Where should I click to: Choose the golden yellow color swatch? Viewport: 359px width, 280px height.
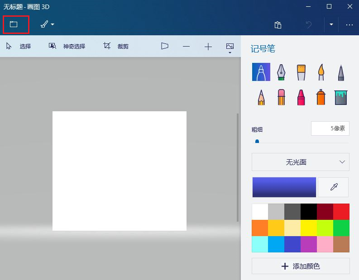[276, 228]
